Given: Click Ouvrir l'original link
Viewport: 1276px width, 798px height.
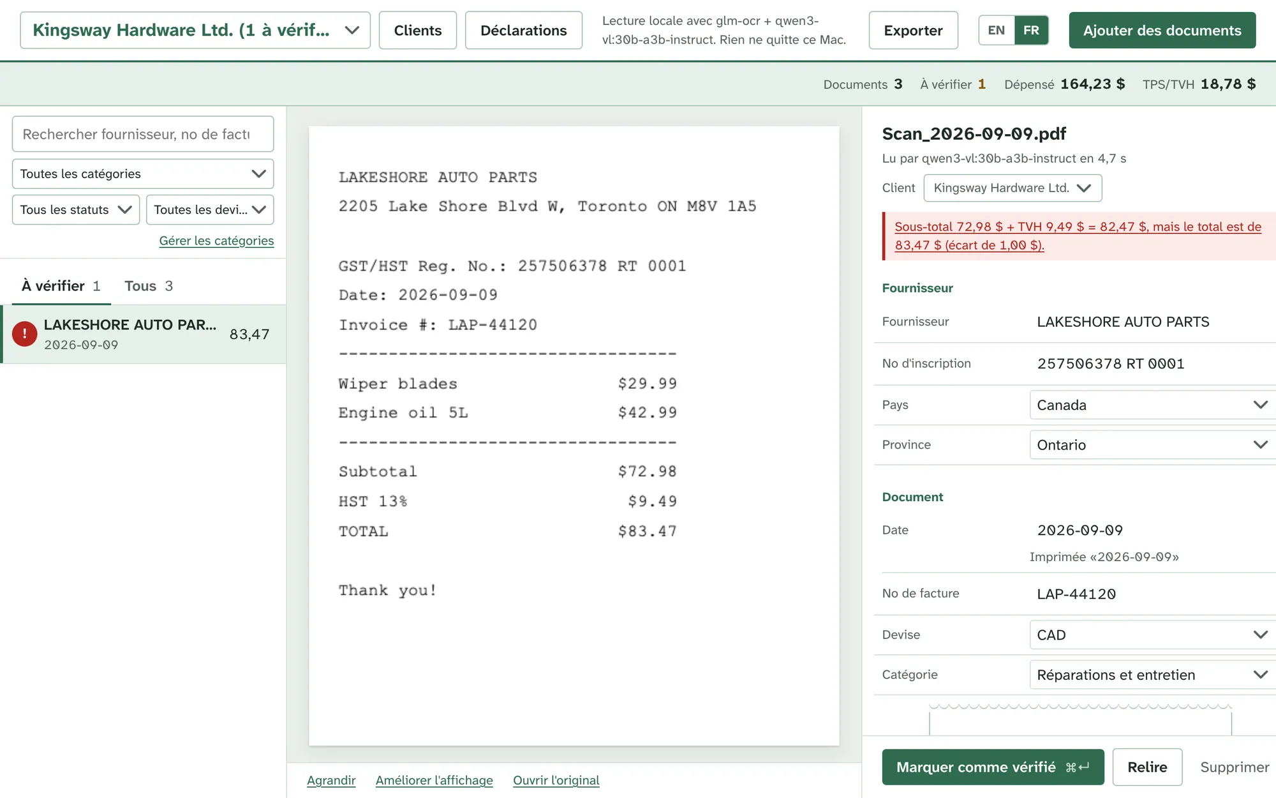Looking at the screenshot, I should pyautogui.click(x=556, y=780).
